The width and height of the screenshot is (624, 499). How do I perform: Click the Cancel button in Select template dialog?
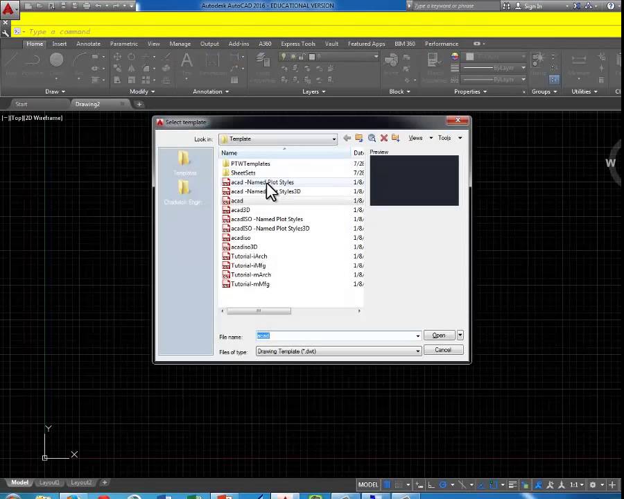tap(443, 350)
